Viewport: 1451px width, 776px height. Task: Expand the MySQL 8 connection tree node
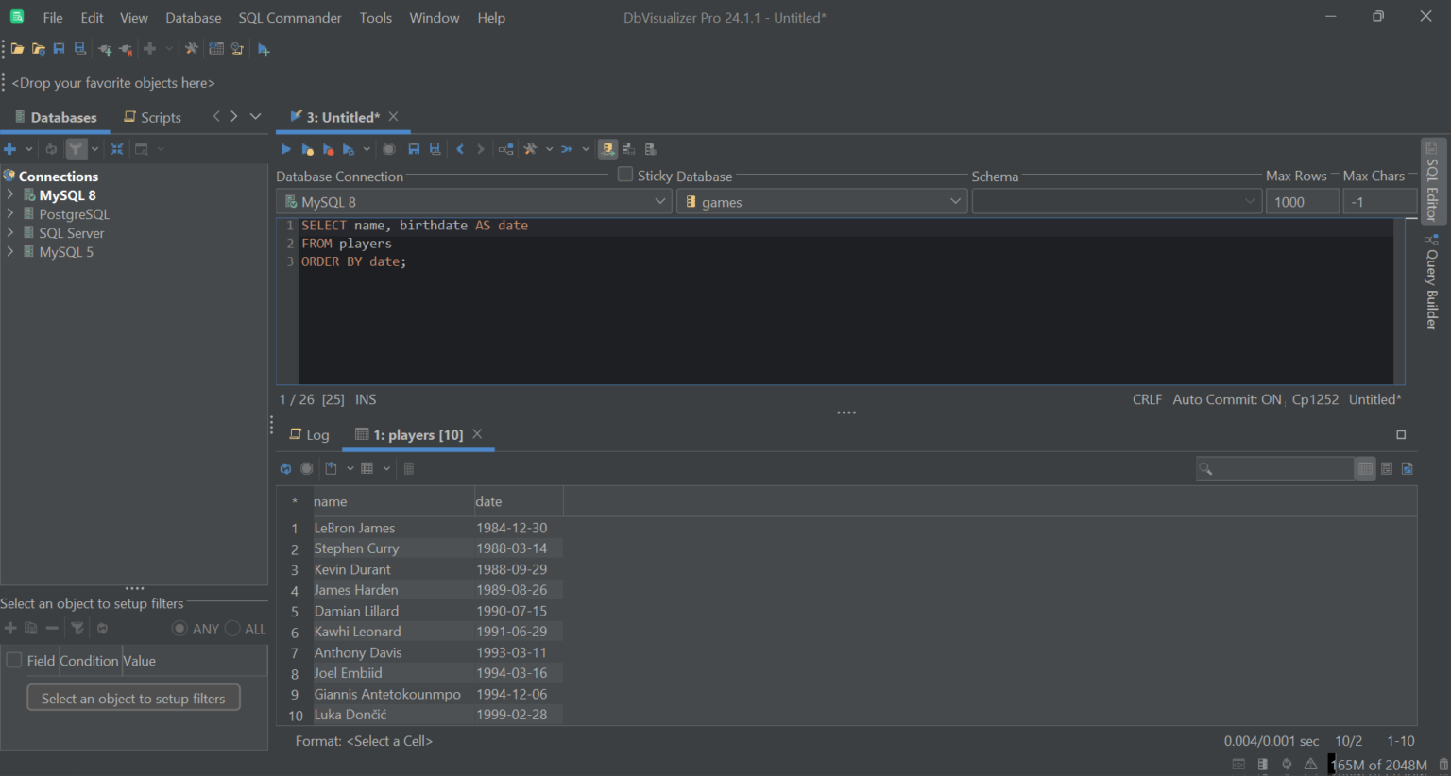coord(9,194)
